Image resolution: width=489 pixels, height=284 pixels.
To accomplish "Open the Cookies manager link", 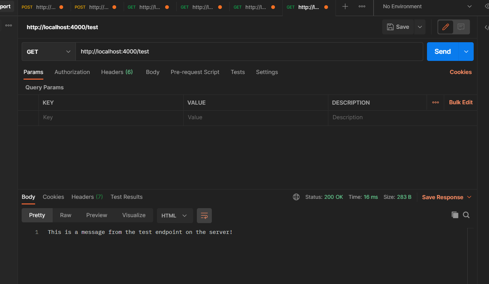I will click(460, 72).
